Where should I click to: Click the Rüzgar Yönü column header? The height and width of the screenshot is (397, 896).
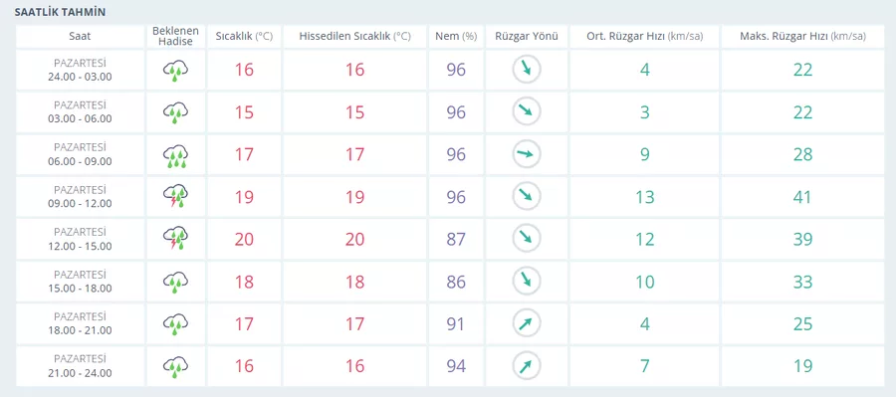(527, 36)
